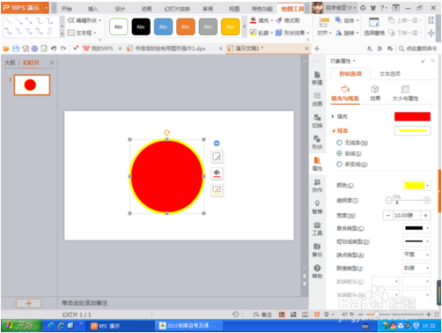Open the 开始 ribbon tab
This screenshot has height=333, width=442.
pyautogui.click(x=67, y=9)
